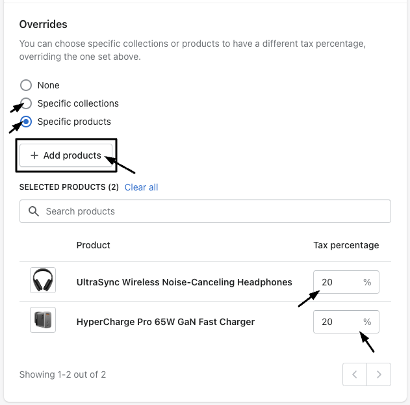Click the percent sign in HyperCharge tax field
Viewport: 410px width, 405px height.
click(x=367, y=322)
